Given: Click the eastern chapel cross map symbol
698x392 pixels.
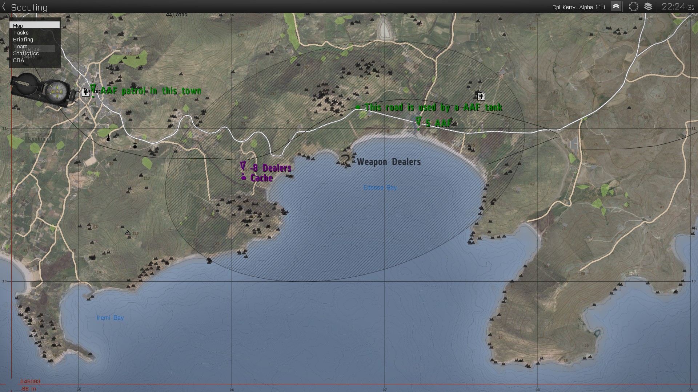Looking at the screenshot, I should (x=135, y=145).
